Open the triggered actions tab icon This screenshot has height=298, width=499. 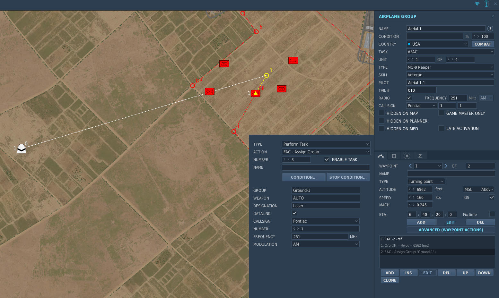[407, 156]
